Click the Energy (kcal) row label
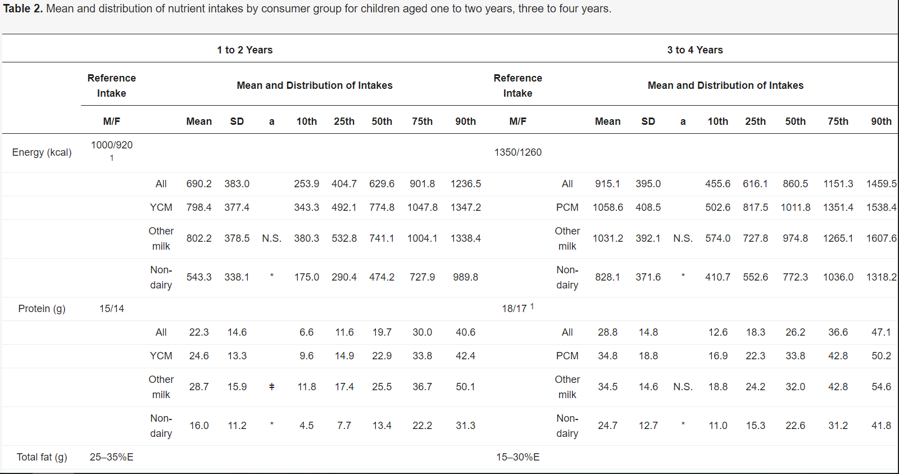Image resolution: width=899 pixels, height=474 pixels. (42, 152)
